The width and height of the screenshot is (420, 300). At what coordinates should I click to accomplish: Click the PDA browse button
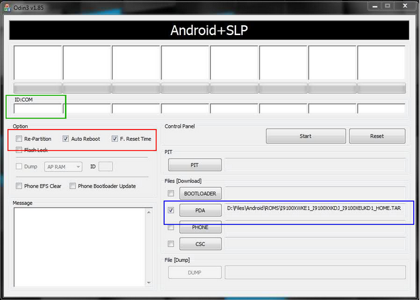[200, 210]
